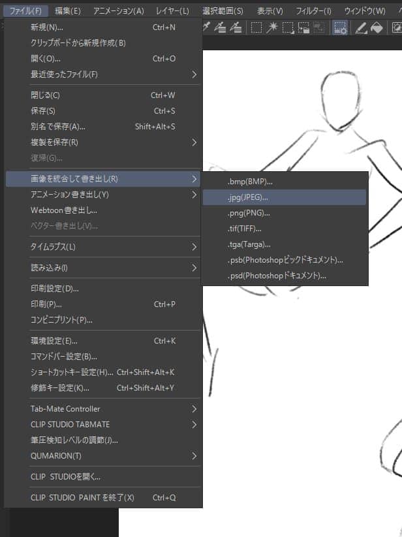
Task: Expand 画像を統合して書き出し(R) submenu
Action: click(x=103, y=179)
